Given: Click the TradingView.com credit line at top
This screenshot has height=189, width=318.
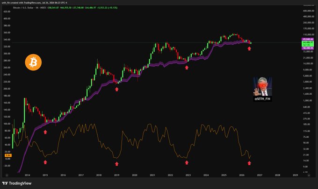Looking at the screenshot, I should 35,3.
